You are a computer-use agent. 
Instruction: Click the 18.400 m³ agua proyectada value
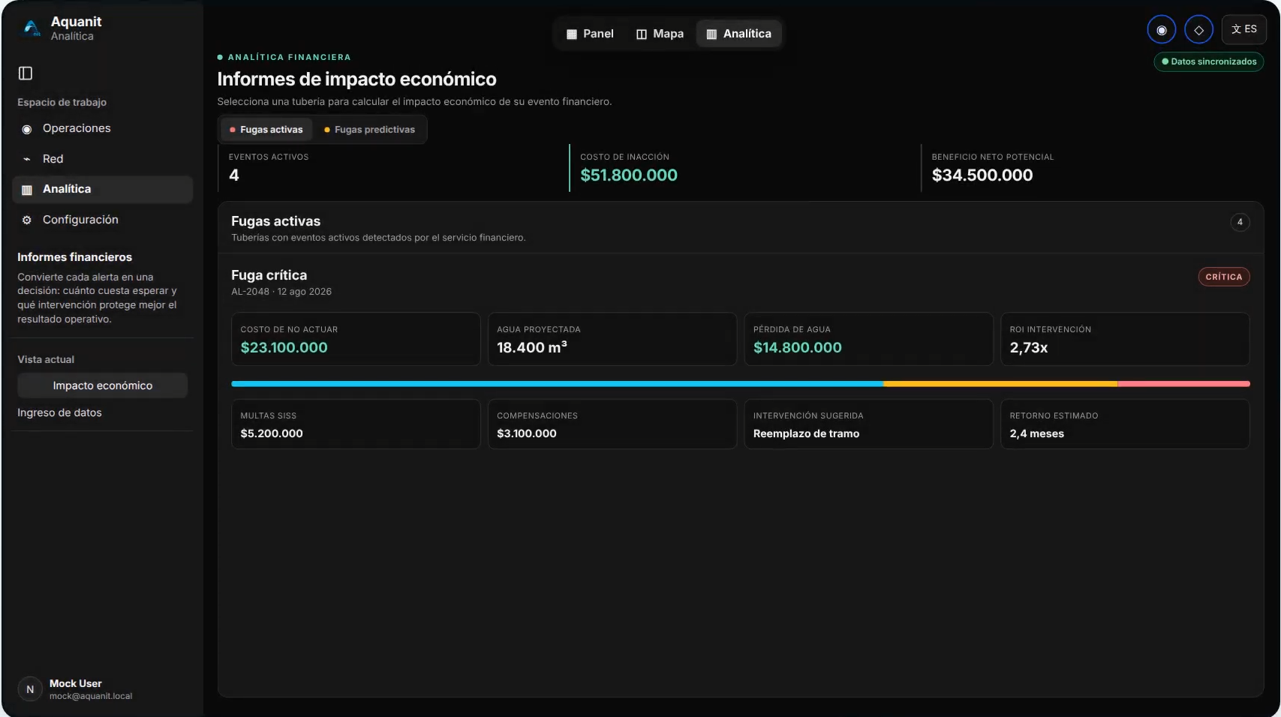[532, 347]
